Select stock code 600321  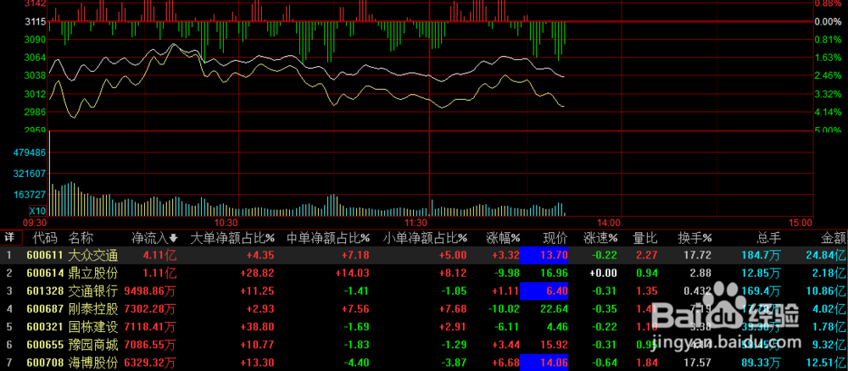click(x=43, y=327)
